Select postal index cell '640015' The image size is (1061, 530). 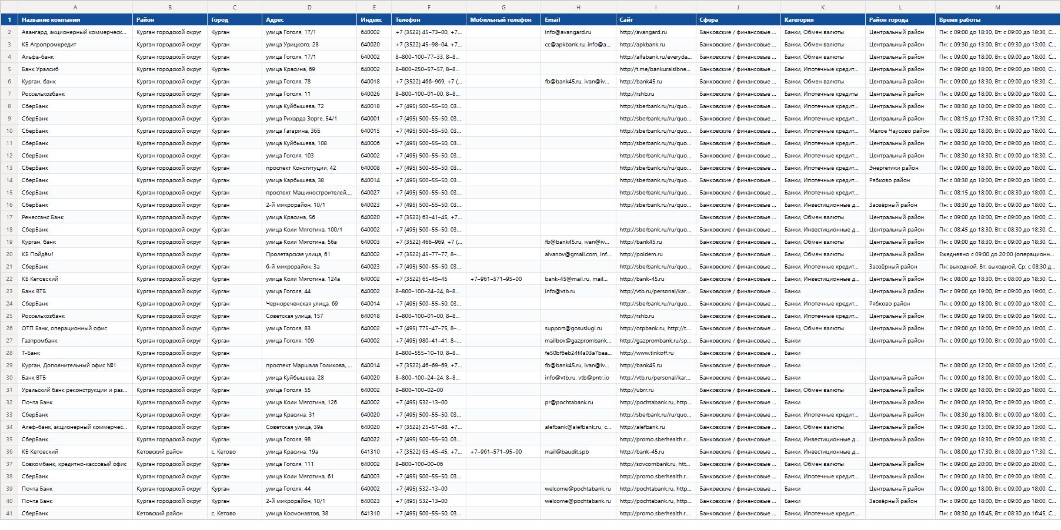click(374, 130)
